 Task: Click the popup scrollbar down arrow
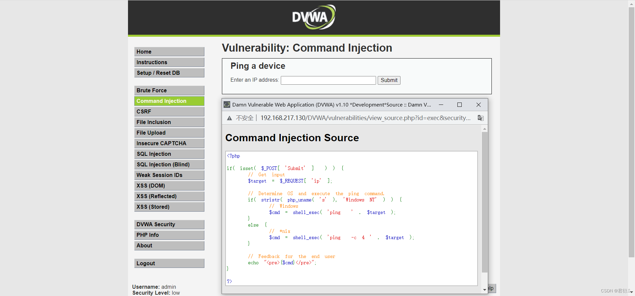pos(485,290)
